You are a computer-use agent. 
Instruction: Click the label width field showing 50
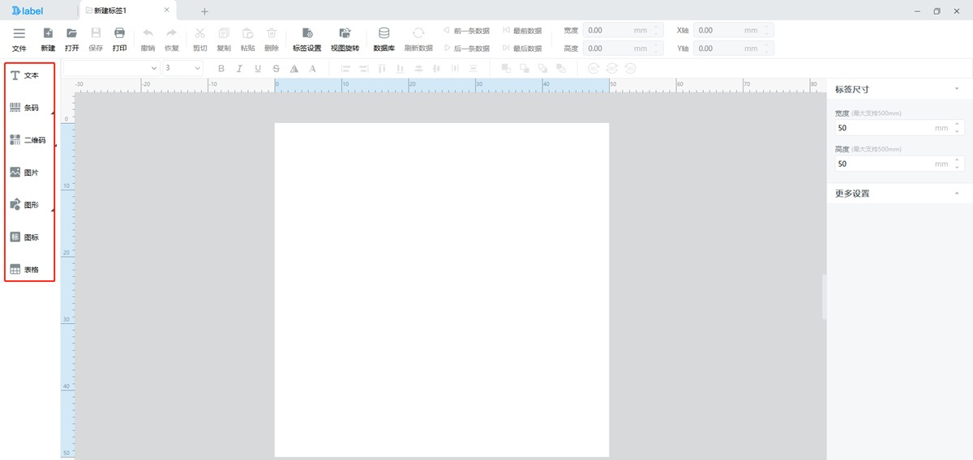pyautogui.click(x=884, y=128)
